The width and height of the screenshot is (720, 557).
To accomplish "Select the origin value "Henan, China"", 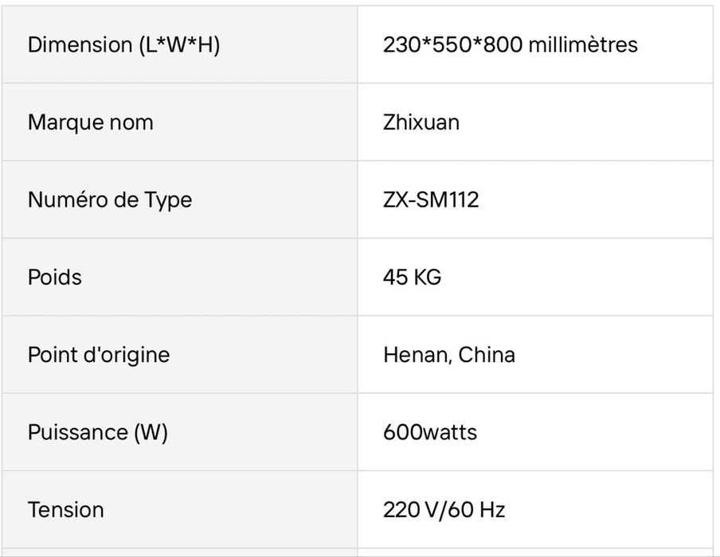I will point(448,355).
